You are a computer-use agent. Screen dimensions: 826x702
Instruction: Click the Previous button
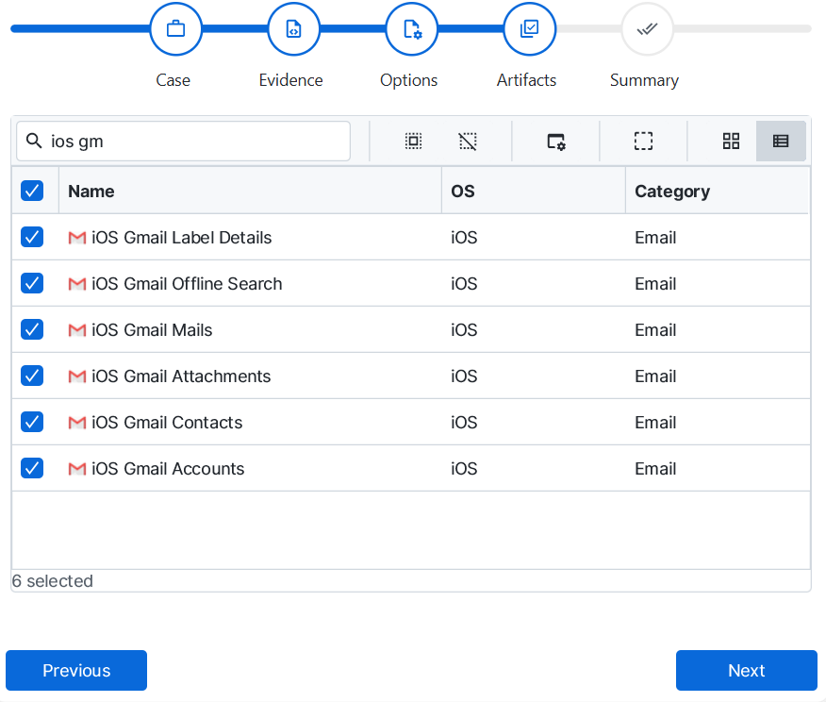76,671
